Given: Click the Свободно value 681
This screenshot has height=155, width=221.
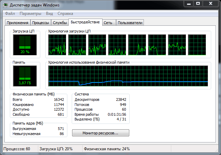Looking at the screenshot, I should 61,114.
